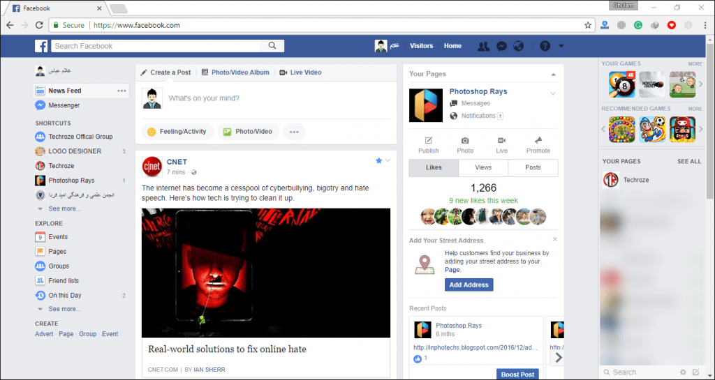The height and width of the screenshot is (380, 715).
Task: Open the News Feed three-dot options
Action: pos(121,91)
